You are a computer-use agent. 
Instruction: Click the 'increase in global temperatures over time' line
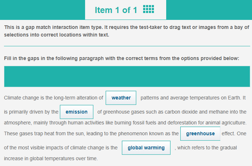[x=51, y=158]
